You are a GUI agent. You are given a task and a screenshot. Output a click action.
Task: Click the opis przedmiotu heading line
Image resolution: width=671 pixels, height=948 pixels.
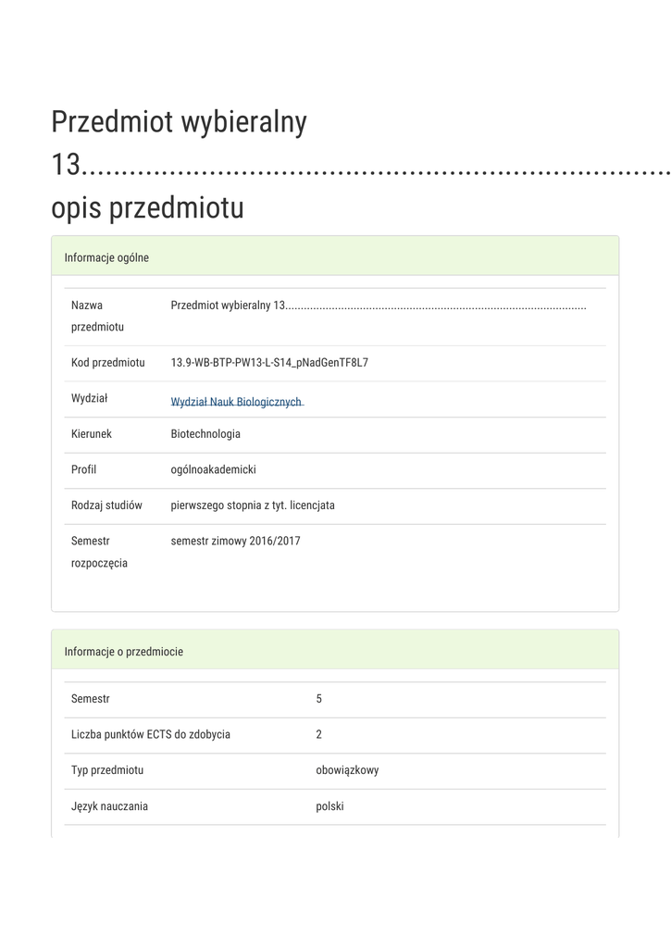147,207
